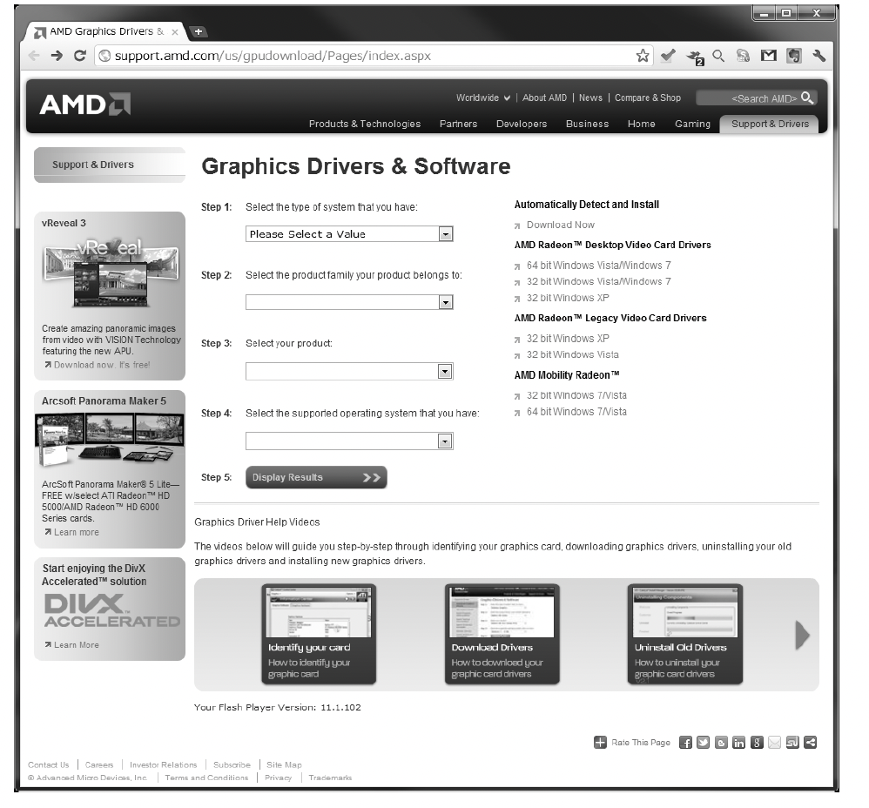Share page on LinkedIn icon

point(738,743)
